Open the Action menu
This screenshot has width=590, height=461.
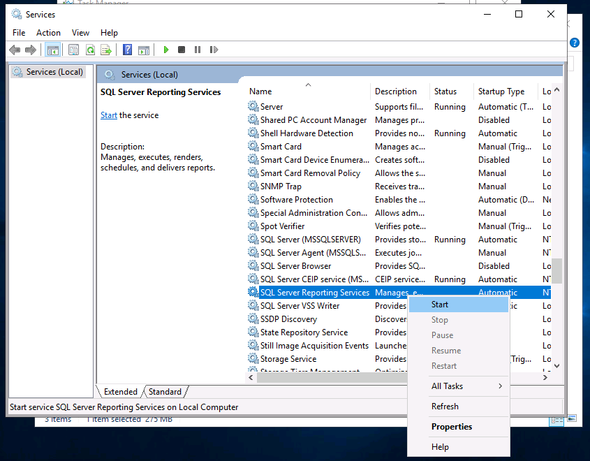click(x=48, y=33)
